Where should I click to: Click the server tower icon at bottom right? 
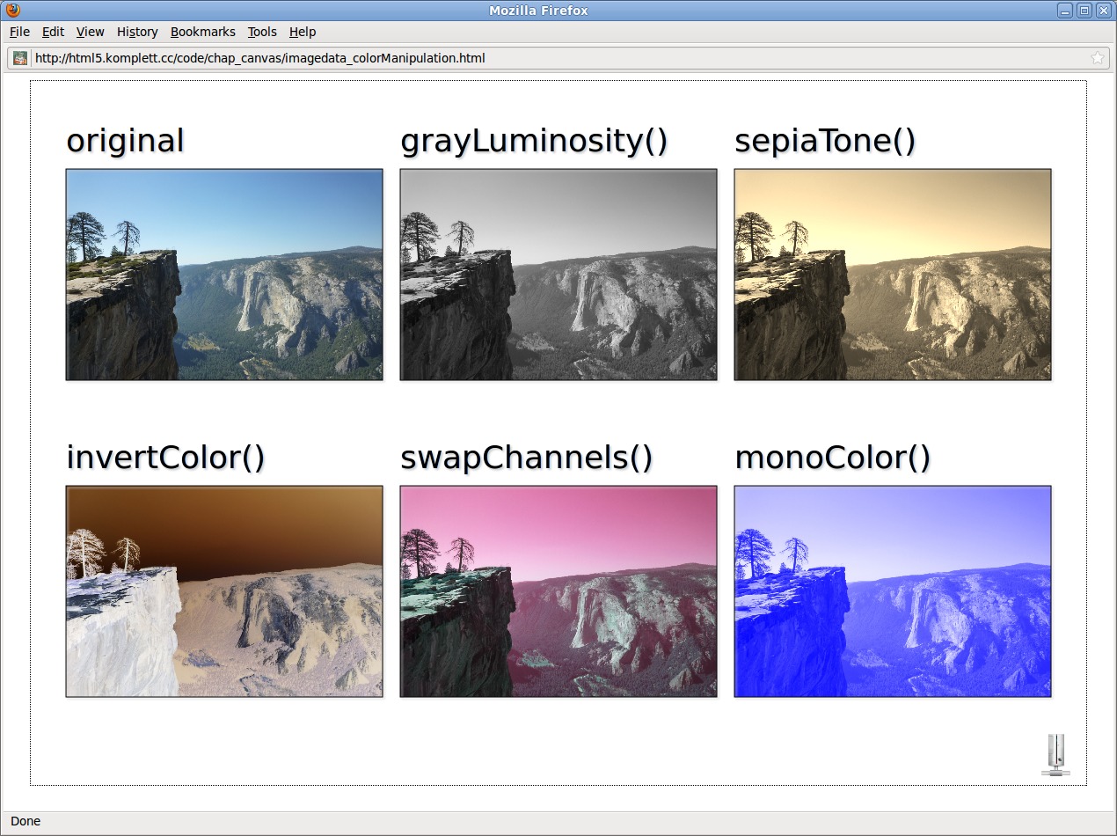click(x=1055, y=755)
